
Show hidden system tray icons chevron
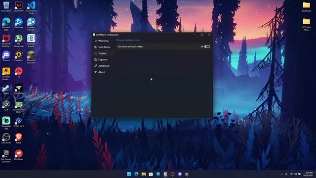tap(281, 174)
